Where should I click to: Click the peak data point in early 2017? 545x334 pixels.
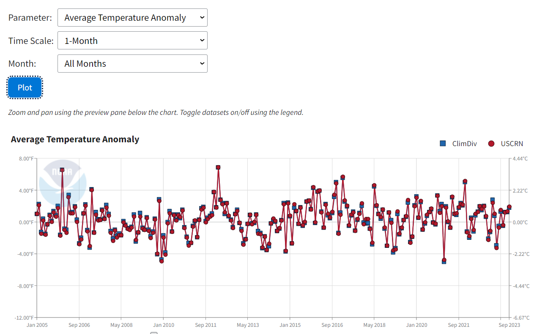[x=342, y=177]
